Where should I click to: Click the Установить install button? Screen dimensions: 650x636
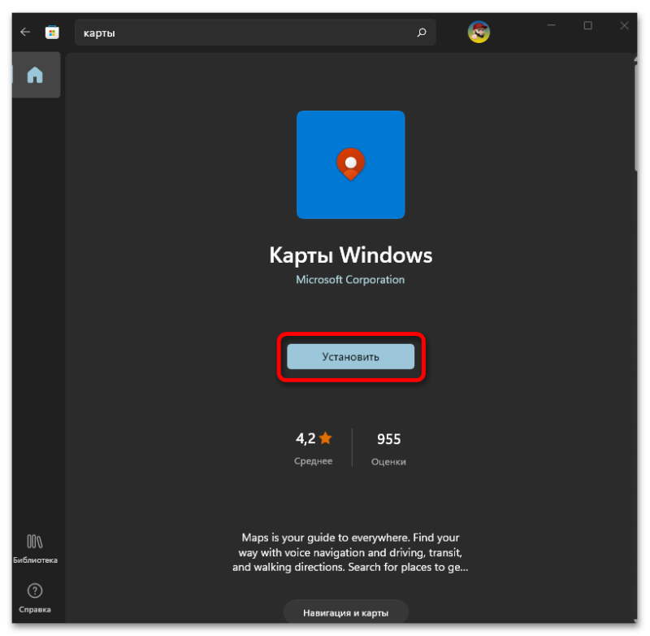click(351, 357)
